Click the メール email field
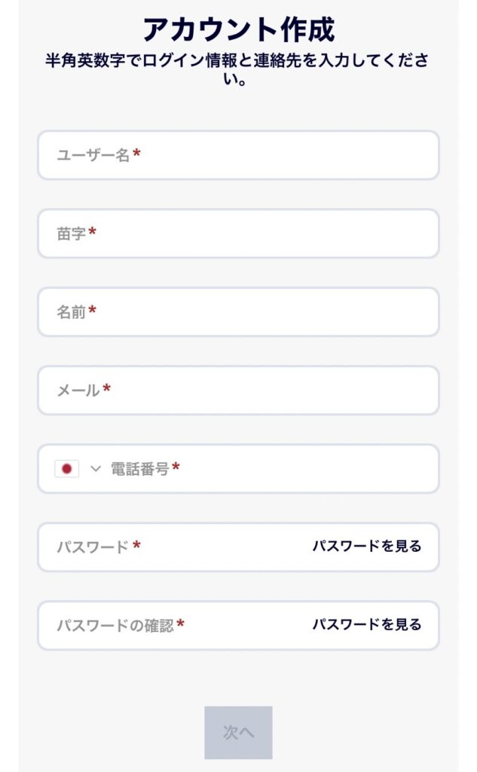The width and height of the screenshot is (477, 772). pyautogui.click(x=188, y=390)
